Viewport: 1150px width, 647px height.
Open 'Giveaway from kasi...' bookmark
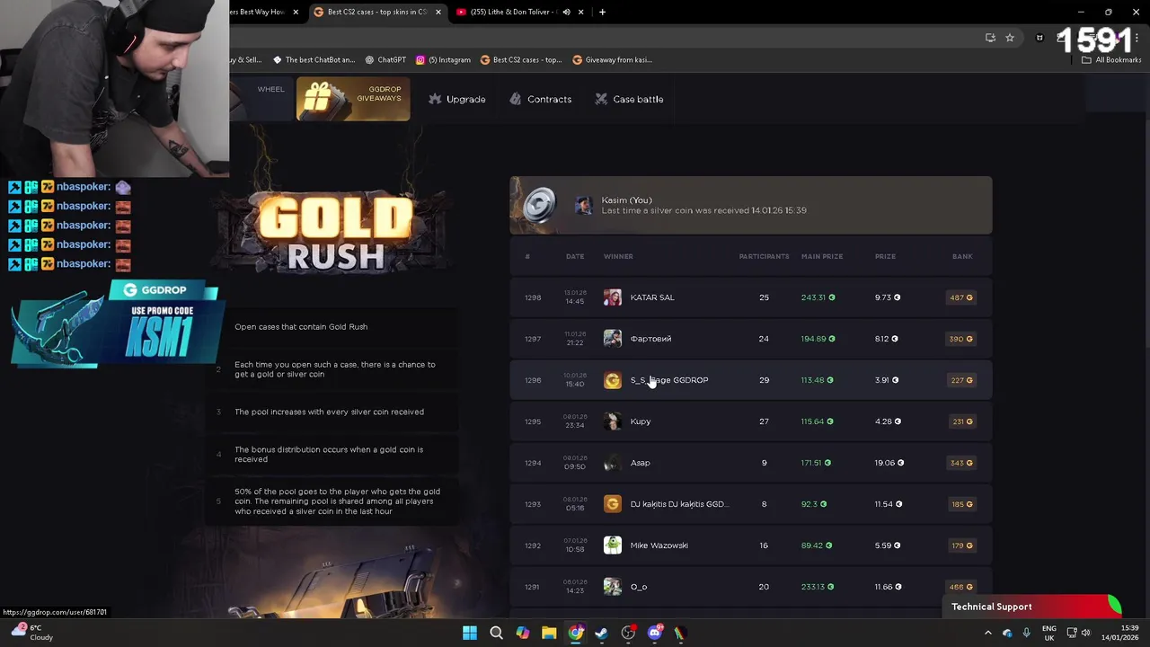coord(612,59)
